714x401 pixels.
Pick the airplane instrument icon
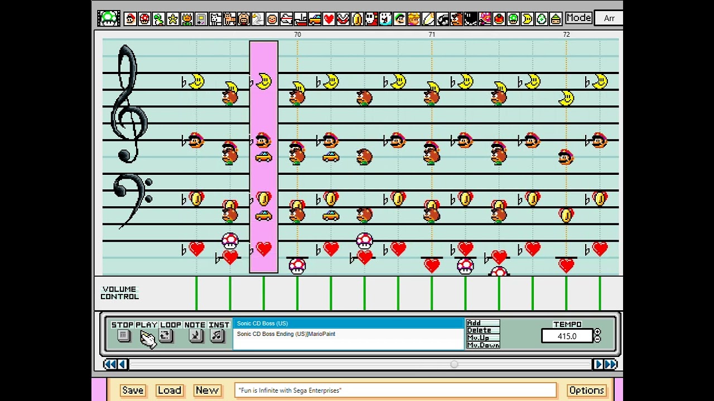point(286,19)
